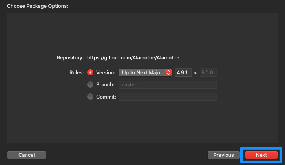Go back with the Previous button
Viewport: 285px width, 165px height.
[x=224, y=155]
